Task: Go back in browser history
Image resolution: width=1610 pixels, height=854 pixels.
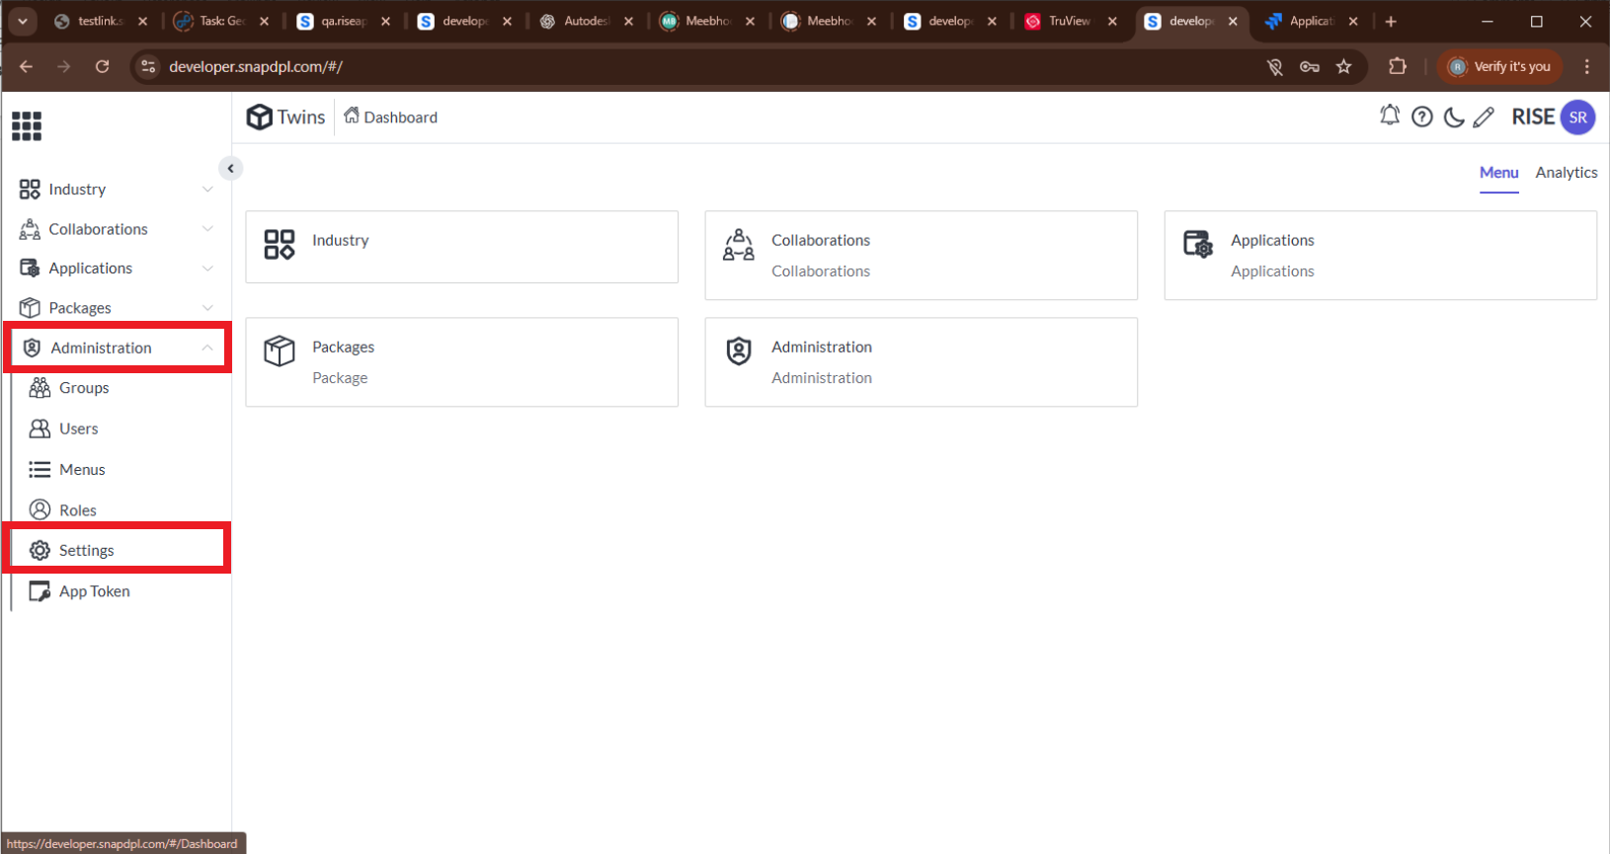Action: [26, 66]
